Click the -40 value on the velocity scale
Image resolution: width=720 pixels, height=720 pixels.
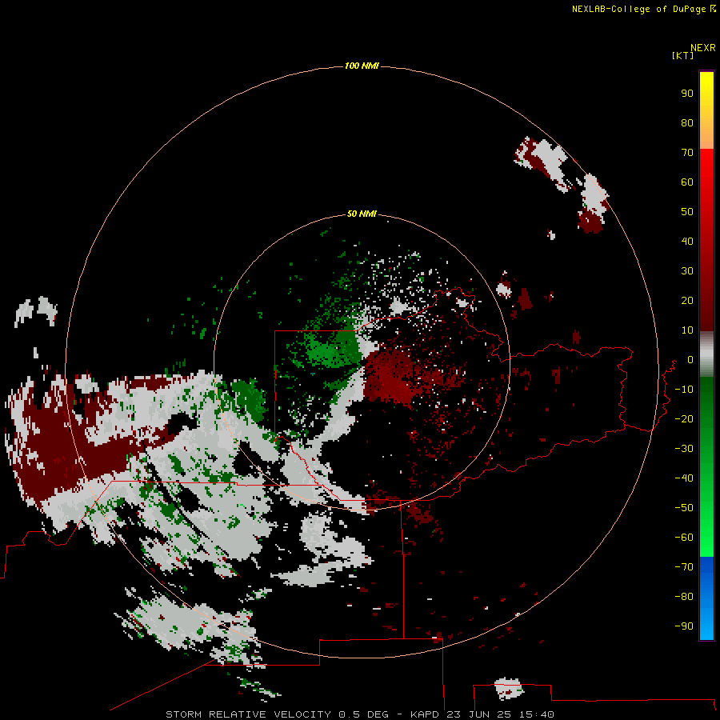[x=684, y=478]
